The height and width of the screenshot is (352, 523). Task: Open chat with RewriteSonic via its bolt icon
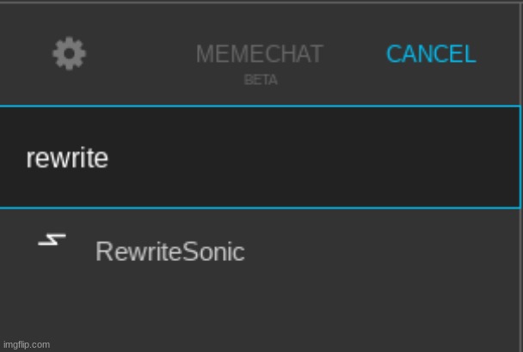pyautogui.click(x=52, y=240)
